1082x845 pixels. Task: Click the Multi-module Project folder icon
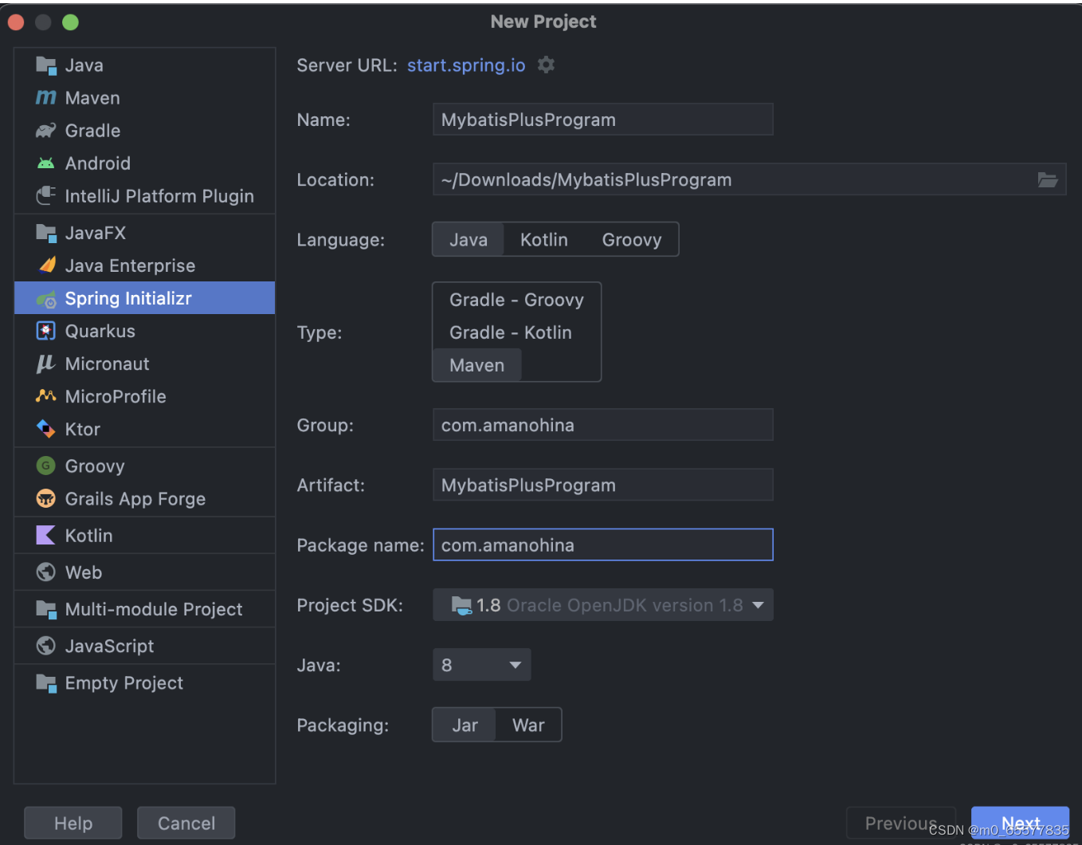(46, 609)
